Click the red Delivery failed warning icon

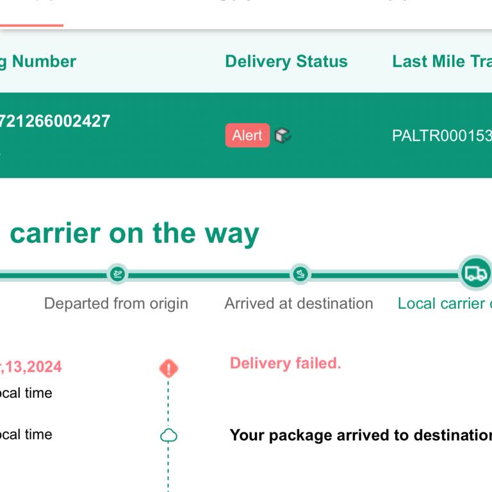(168, 368)
